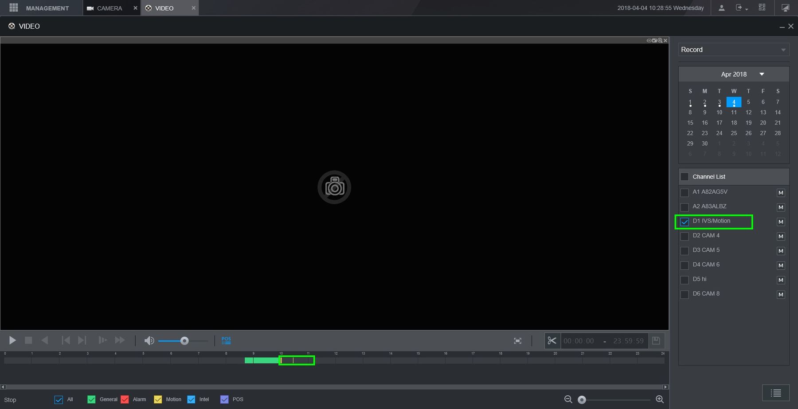Stop video playback
Screen dimensions: 798x409
pyautogui.click(x=28, y=340)
